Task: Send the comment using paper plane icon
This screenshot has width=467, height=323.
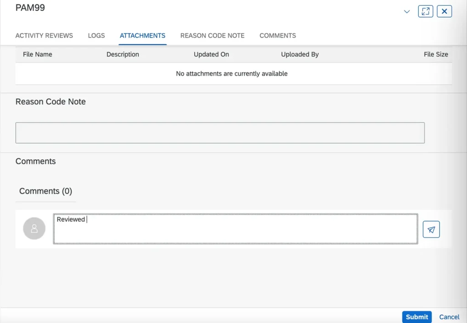Action: pyautogui.click(x=431, y=229)
